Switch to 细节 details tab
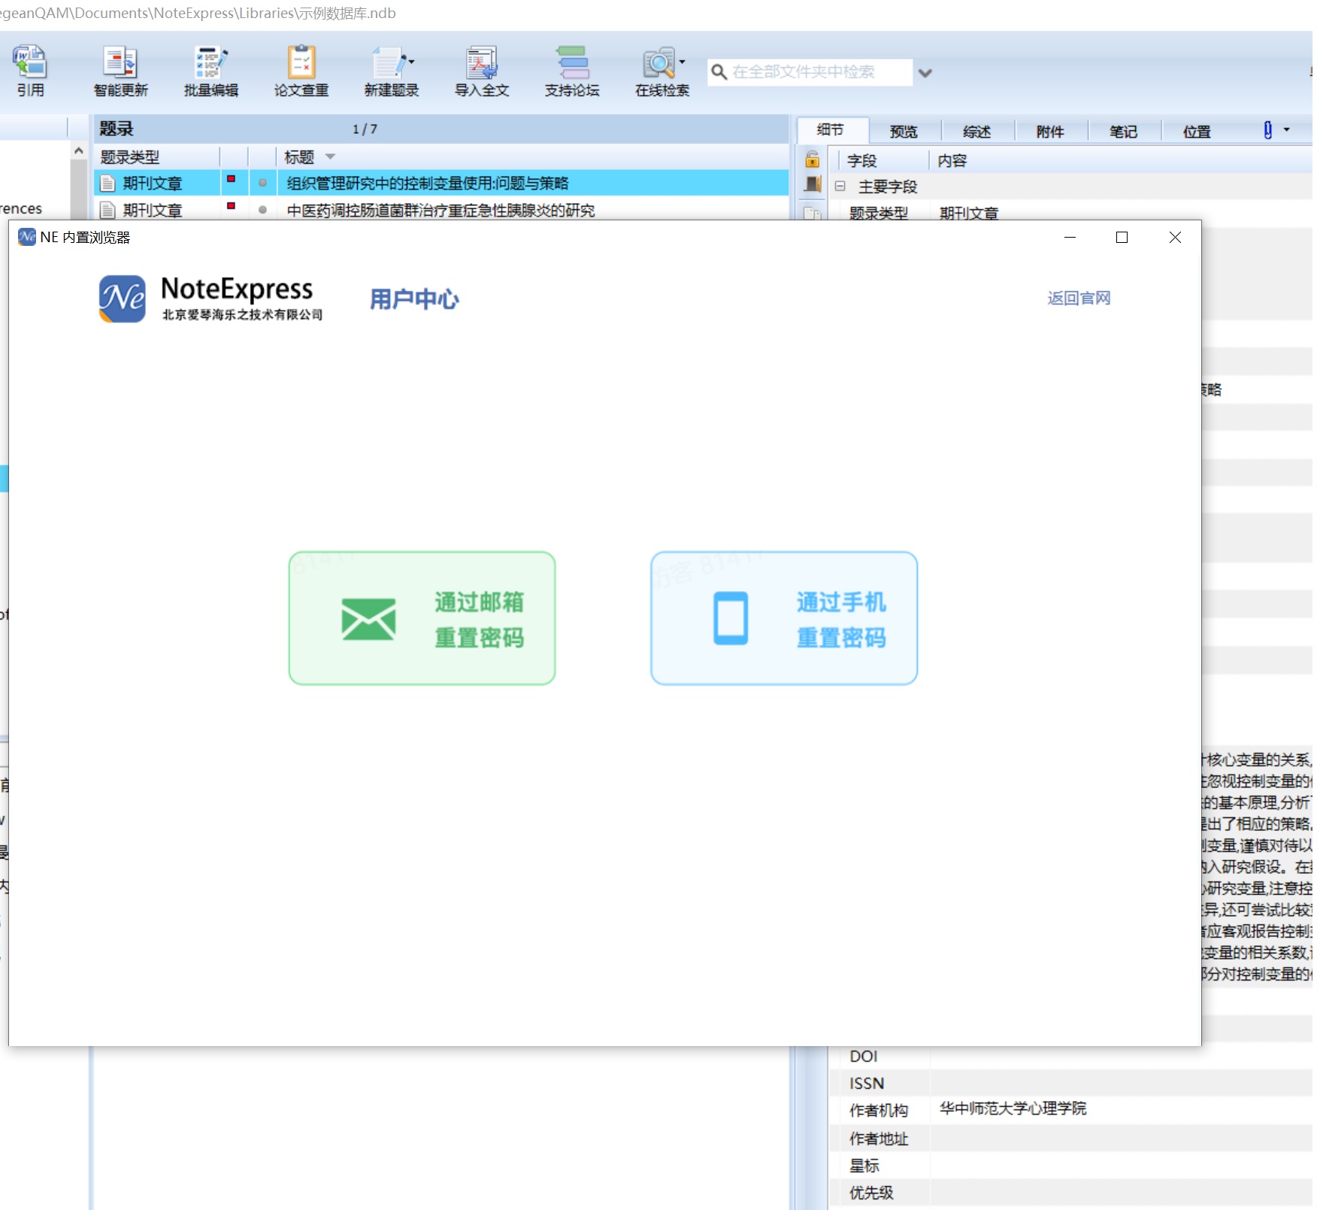This screenshot has width=1317, height=1210. point(831,131)
